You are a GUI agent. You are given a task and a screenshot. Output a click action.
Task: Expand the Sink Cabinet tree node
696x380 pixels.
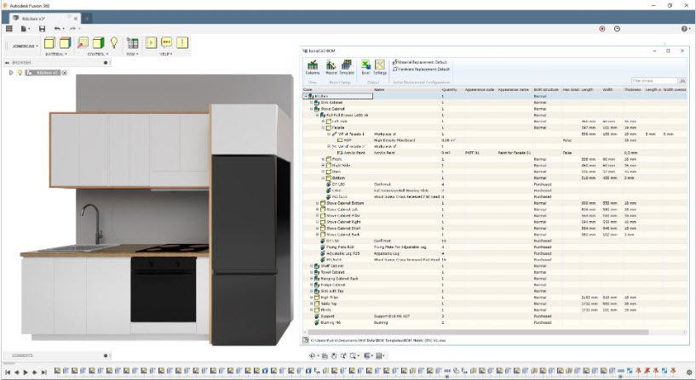312,102
